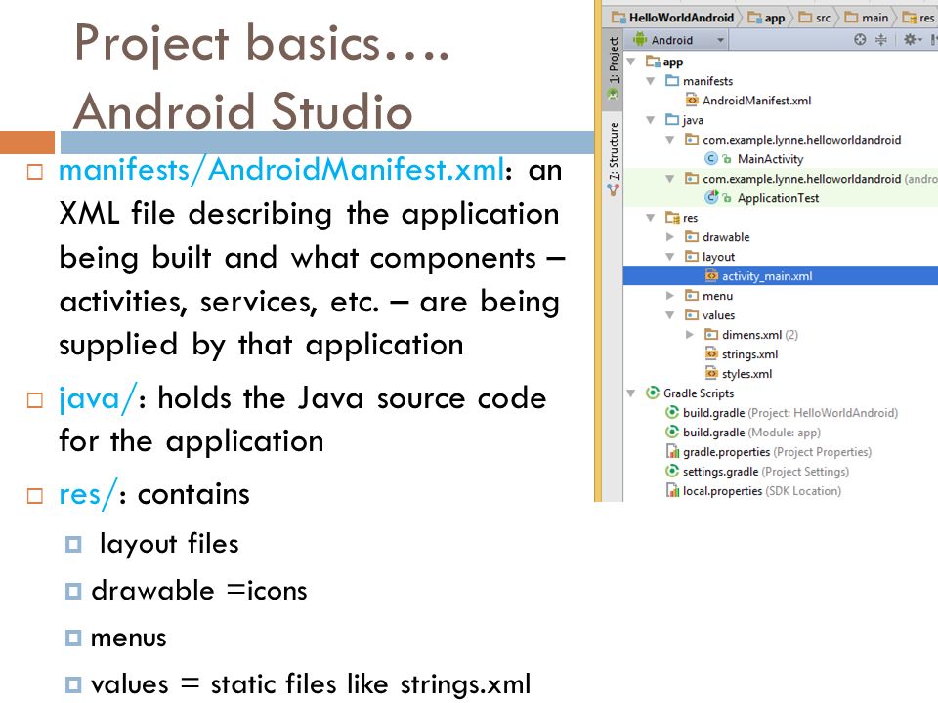Viewport: 938px width, 703px height.
Task: Collapse the layout folder
Action: pos(670,257)
